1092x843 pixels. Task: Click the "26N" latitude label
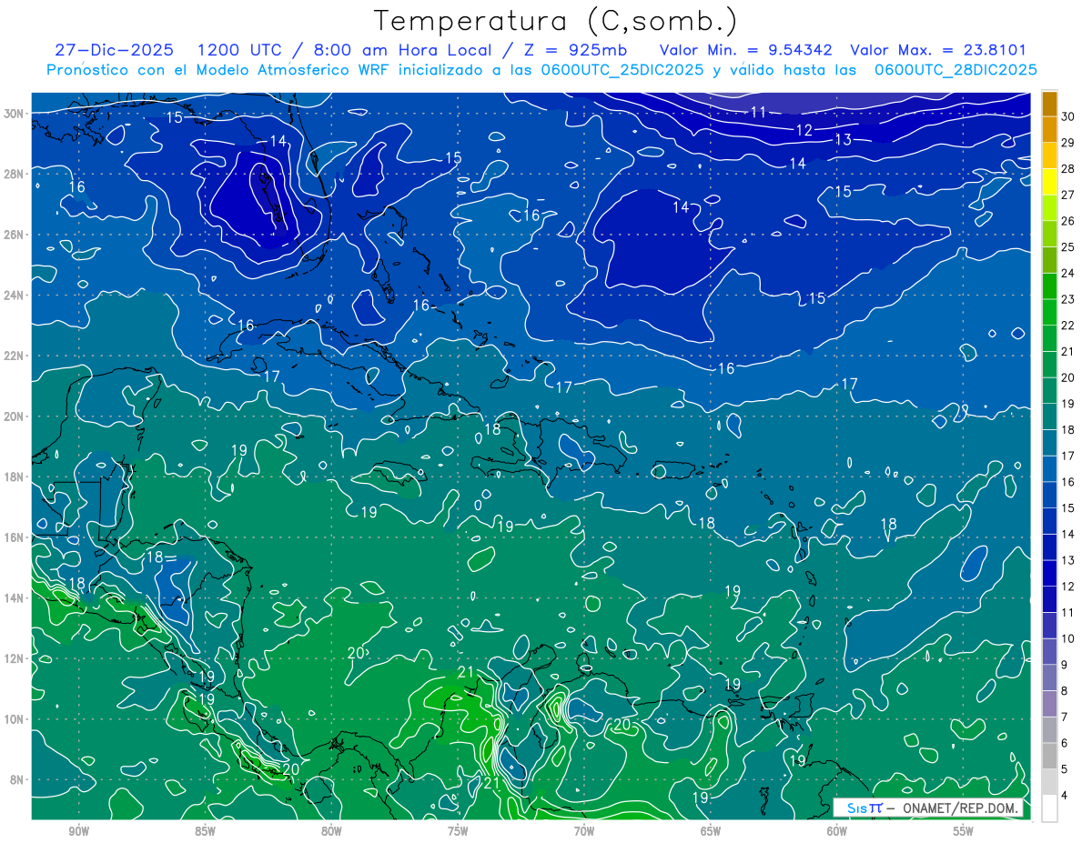(15, 235)
